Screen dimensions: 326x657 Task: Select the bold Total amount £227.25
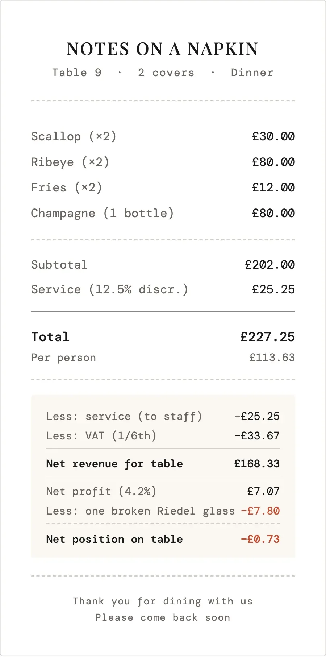pyautogui.click(x=267, y=337)
